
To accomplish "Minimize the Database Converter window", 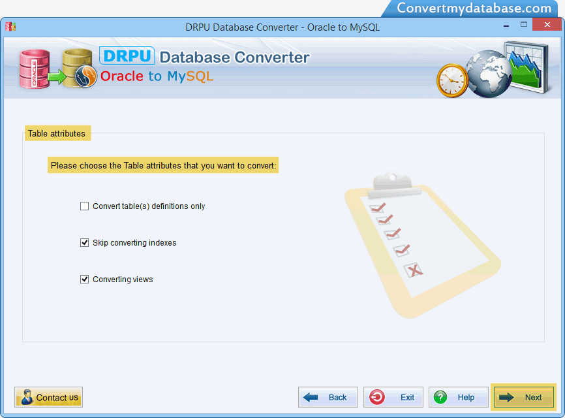I will [506, 25].
